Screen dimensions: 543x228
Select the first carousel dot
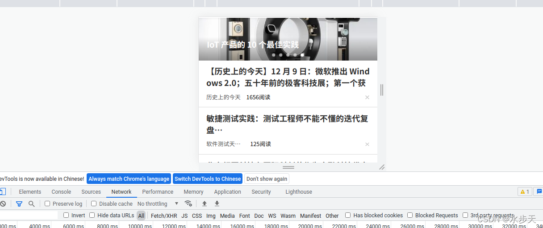point(274,55)
